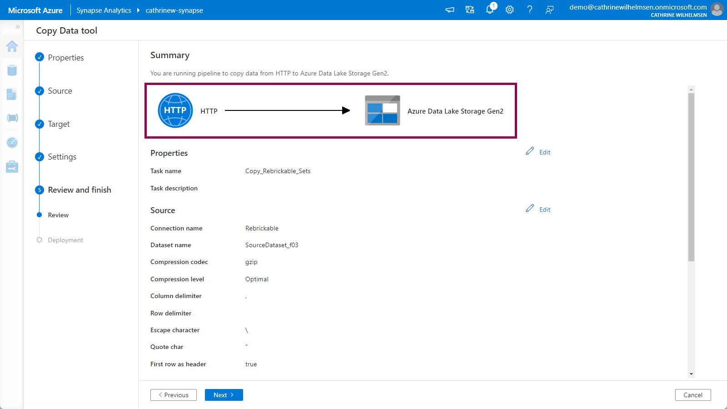Viewport: 727px width, 409px height.
Task: Click the Next button
Action: point(224,395)
